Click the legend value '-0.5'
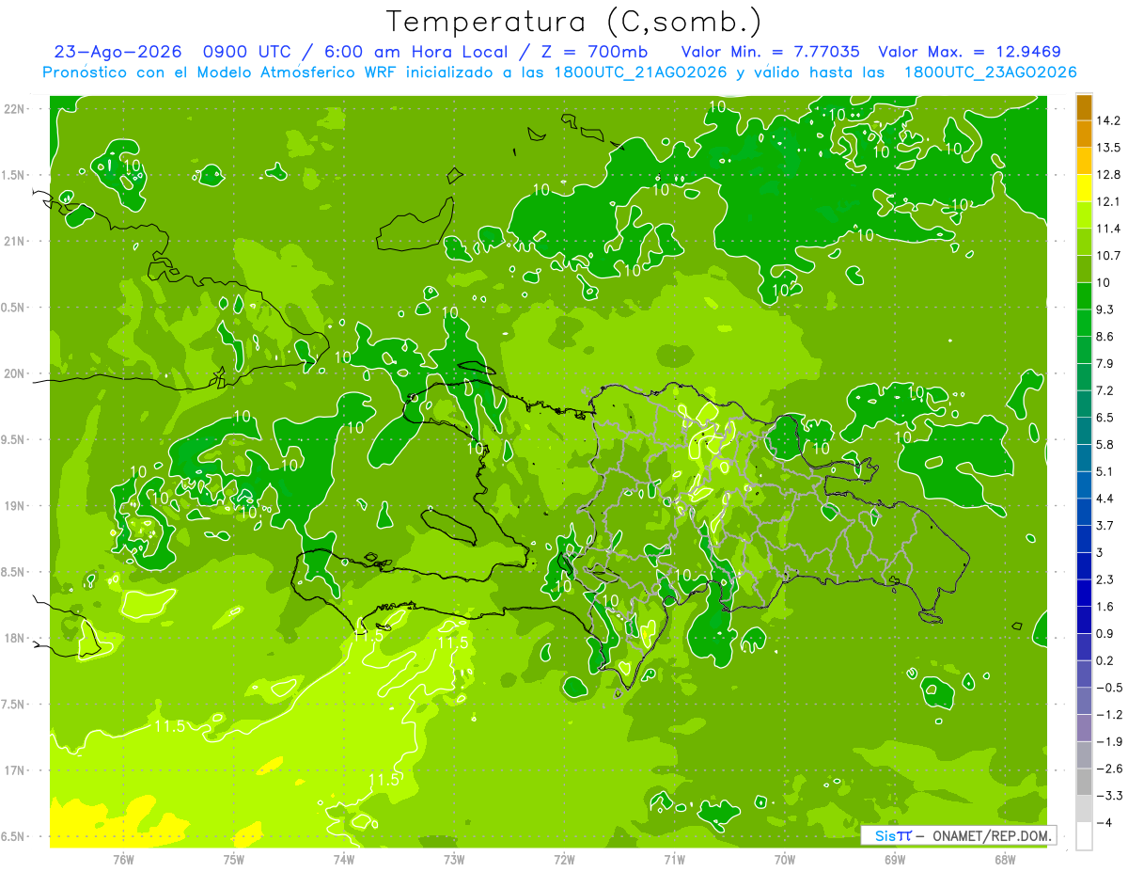This screenshot has width=1128, height=872. coord(1109,688)
